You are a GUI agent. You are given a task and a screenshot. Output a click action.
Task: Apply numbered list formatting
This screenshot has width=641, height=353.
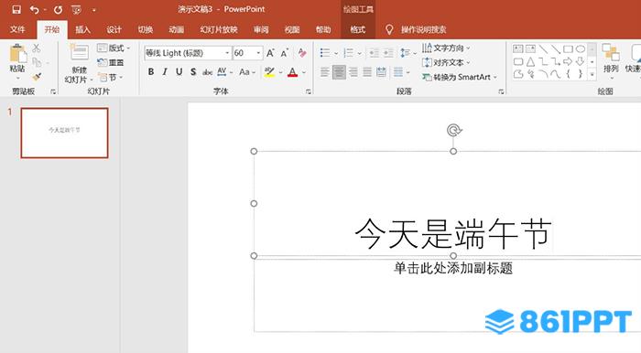(349, 53)
